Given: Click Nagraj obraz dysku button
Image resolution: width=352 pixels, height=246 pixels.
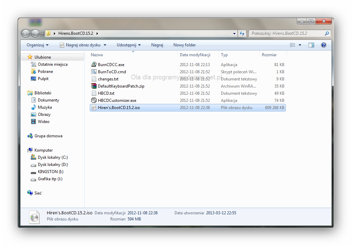Looking at the screenshot, I should coord(80,45).
